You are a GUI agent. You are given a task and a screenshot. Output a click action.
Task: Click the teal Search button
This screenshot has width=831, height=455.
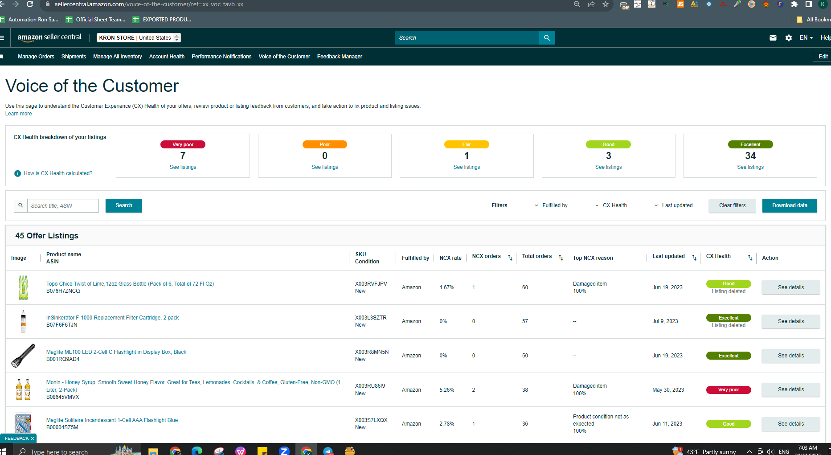pos(124,205)
